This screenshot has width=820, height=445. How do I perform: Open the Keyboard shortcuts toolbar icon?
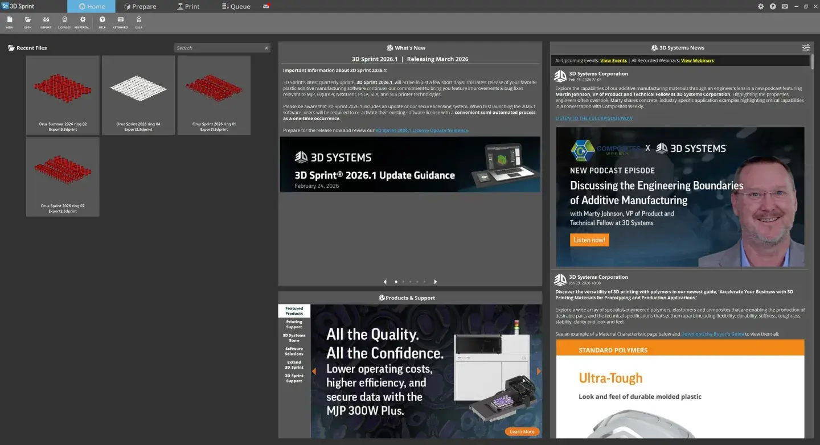(x=120, y=22)
